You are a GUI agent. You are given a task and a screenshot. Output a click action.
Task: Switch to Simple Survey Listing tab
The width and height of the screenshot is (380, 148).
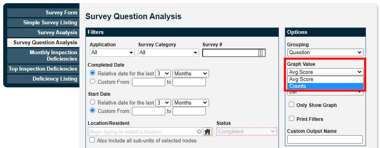43,23
